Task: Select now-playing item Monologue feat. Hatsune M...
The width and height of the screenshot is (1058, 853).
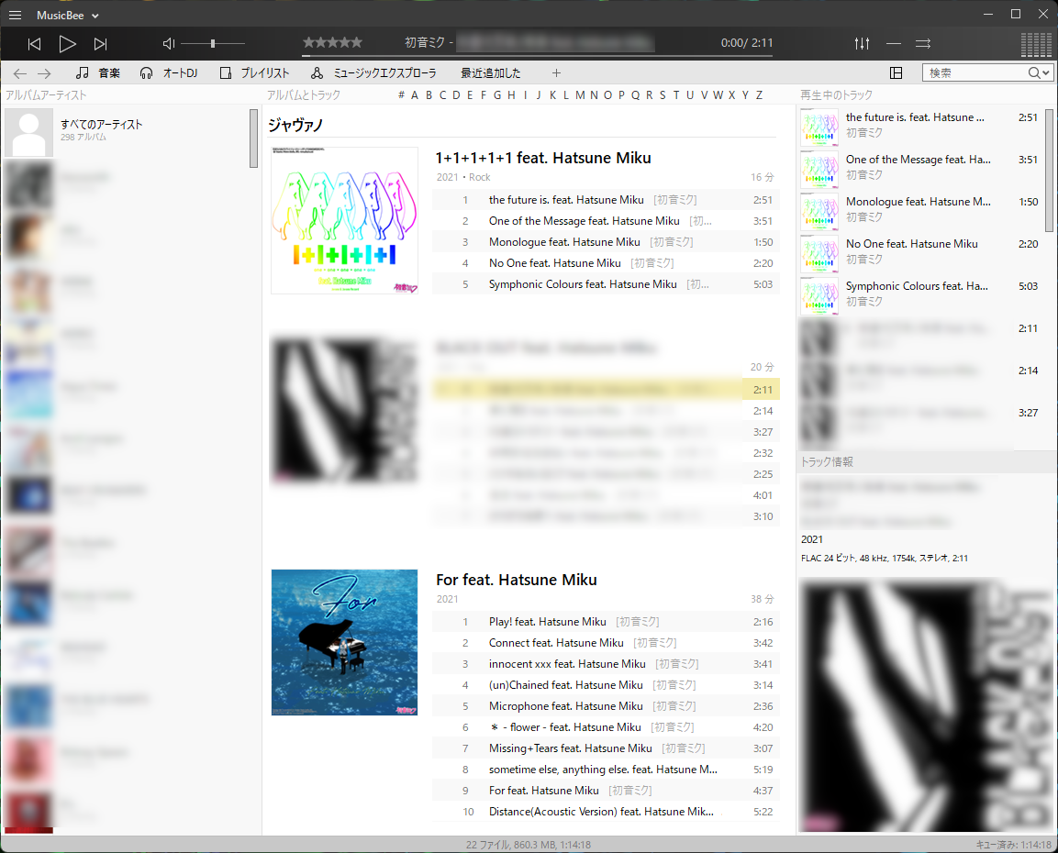Action: [920, 210]
